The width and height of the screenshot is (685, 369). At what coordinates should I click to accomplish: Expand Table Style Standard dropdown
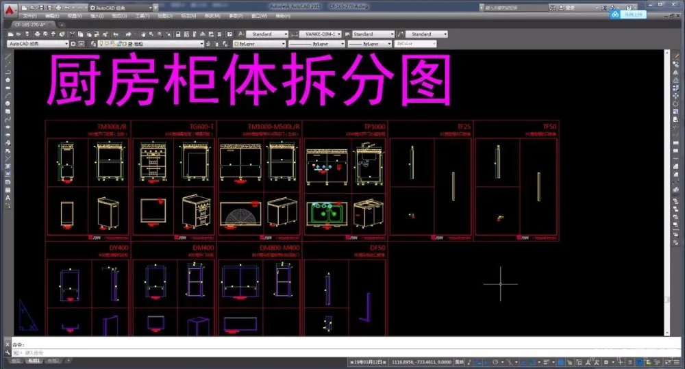(392, 34)
